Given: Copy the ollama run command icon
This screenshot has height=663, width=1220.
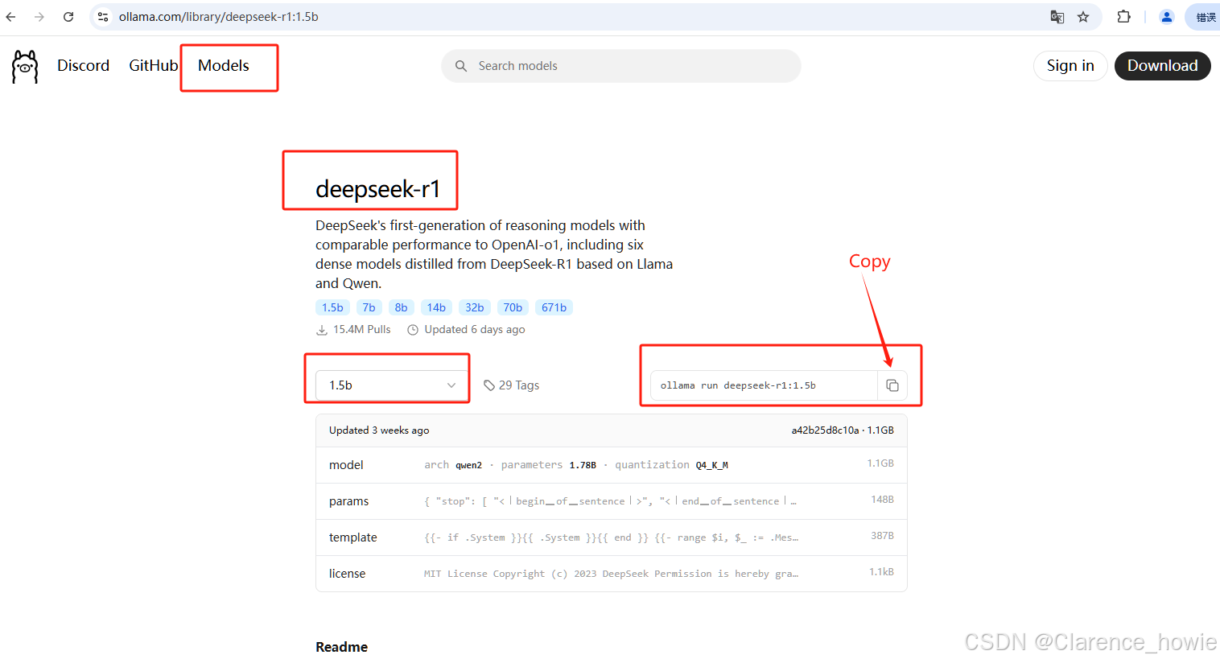Looking at the screenshot, I should [x=892, y=385].
